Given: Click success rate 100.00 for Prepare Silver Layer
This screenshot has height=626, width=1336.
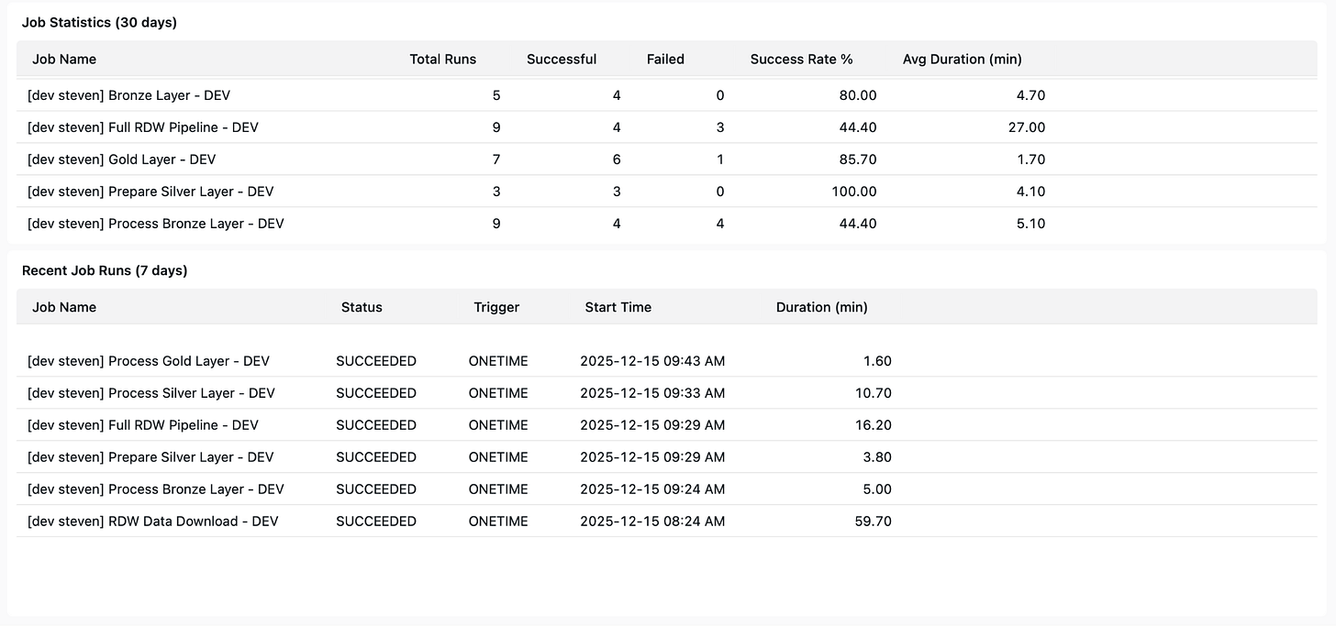Looking at the screenshot, I should pyautogui.click(x=853, y=192).
